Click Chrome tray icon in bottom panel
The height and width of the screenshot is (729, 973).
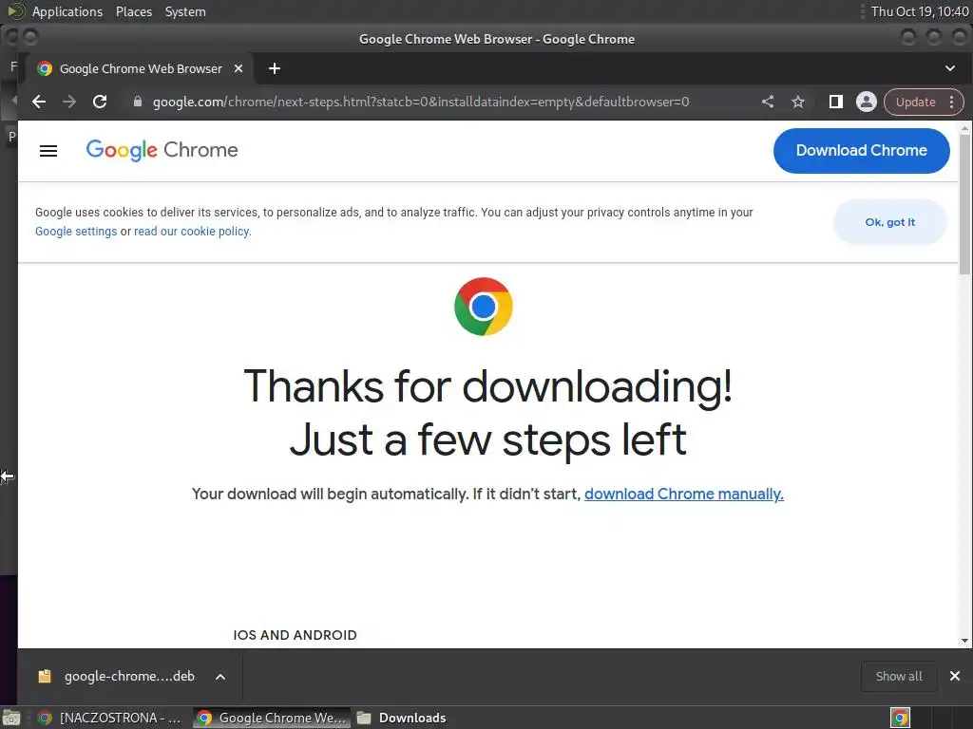coord(900,718)
